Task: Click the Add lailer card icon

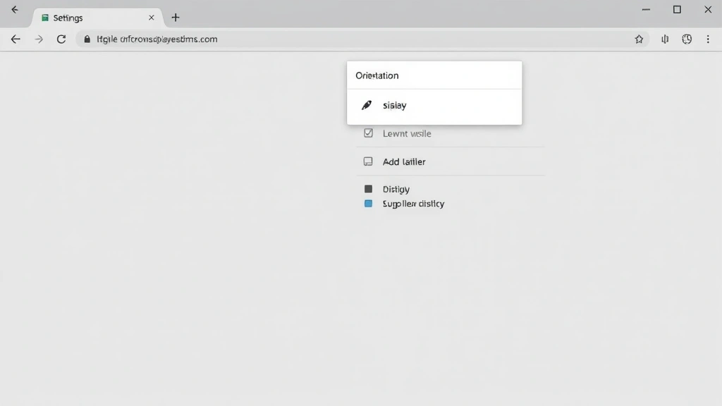Action: pos(367,161)
